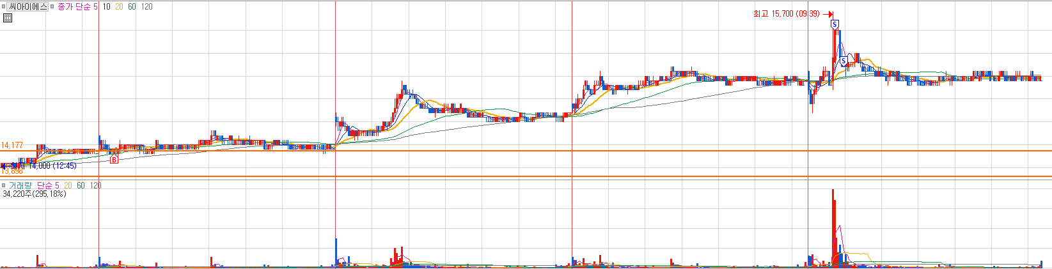
Task: Click the 씨아이에스 stock name button
Action: click(x=27, y=6)
